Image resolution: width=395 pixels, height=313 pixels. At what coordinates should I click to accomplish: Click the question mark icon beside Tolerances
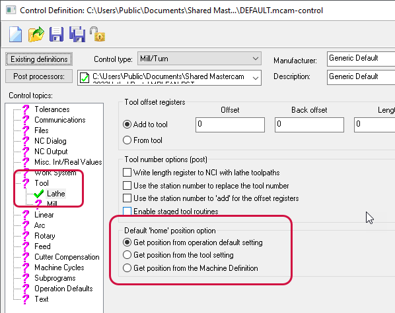click(x=26, y=109)
